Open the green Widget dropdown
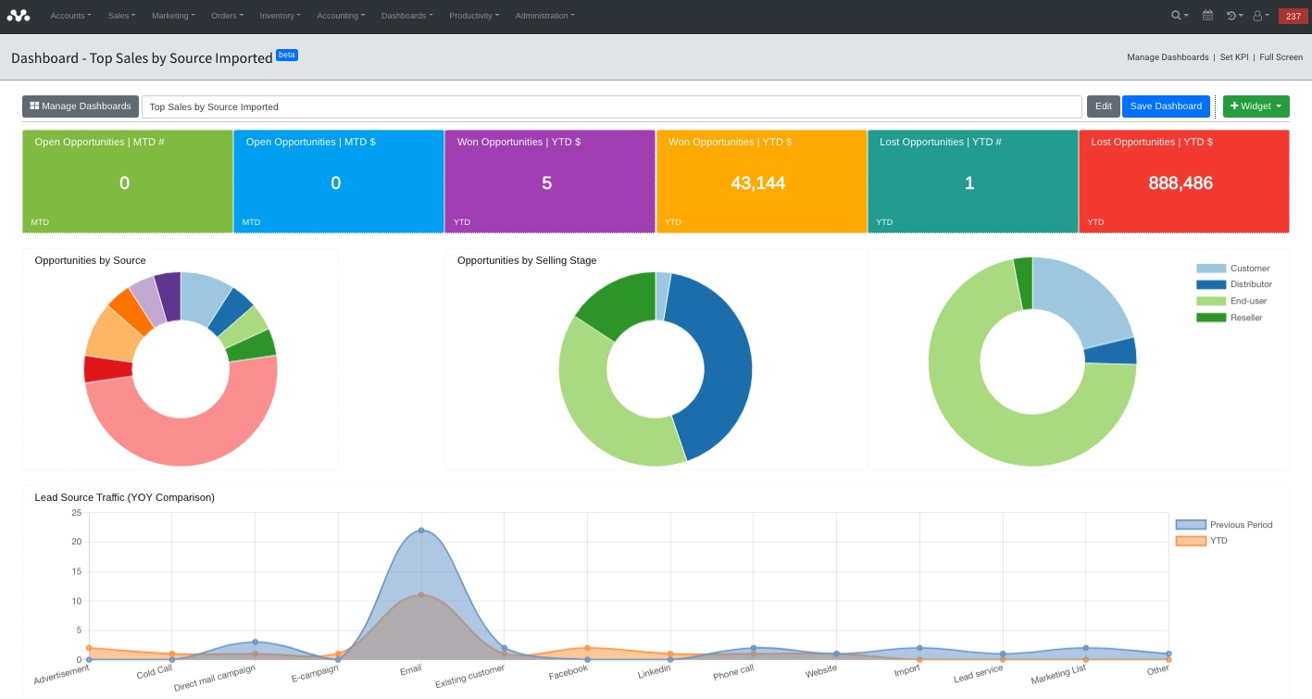The image size is (1312, 699). pos(1256,106)
